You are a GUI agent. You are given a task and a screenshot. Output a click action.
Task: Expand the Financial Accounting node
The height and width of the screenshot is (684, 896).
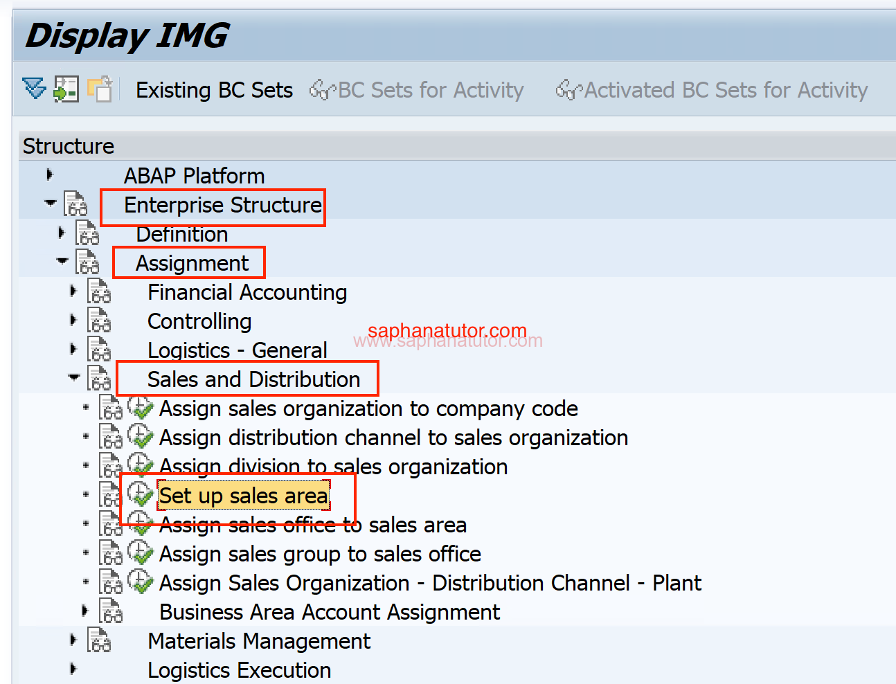[x=73, y=291]
